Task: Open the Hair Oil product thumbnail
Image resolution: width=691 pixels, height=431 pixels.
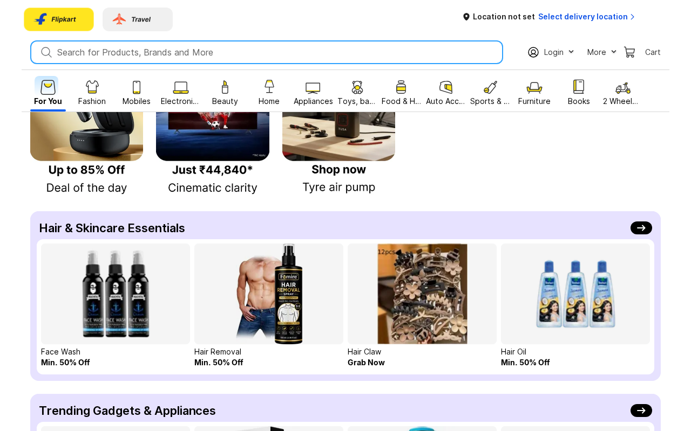Action: click(x=575, y=294)
